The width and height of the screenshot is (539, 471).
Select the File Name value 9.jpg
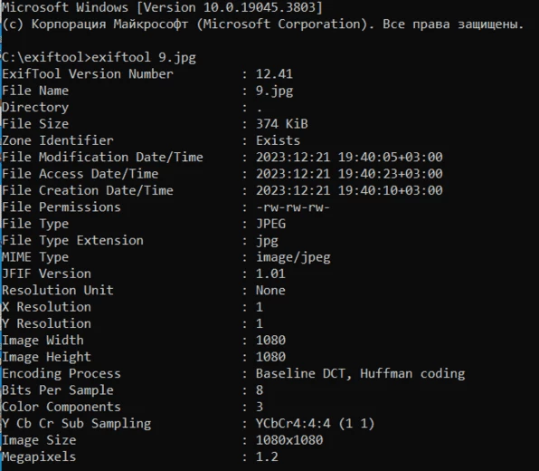(274, 91)
